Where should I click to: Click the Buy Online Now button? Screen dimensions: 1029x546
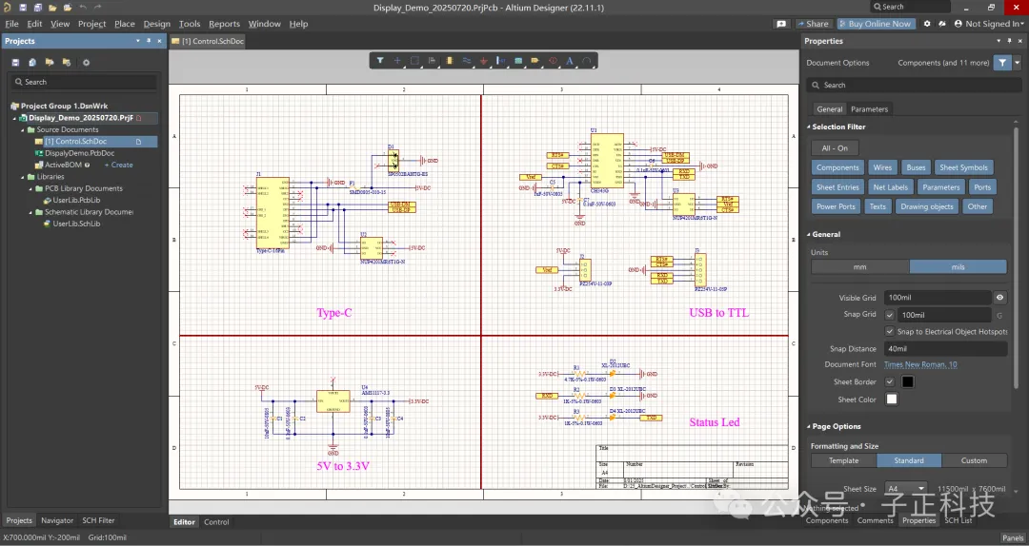click(x=876, y=24)
